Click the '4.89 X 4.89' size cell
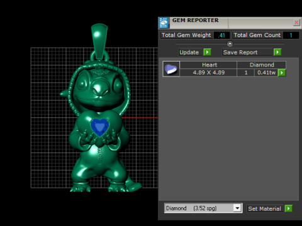Viewport: 302px width, 226px height. tap(208, 73)
